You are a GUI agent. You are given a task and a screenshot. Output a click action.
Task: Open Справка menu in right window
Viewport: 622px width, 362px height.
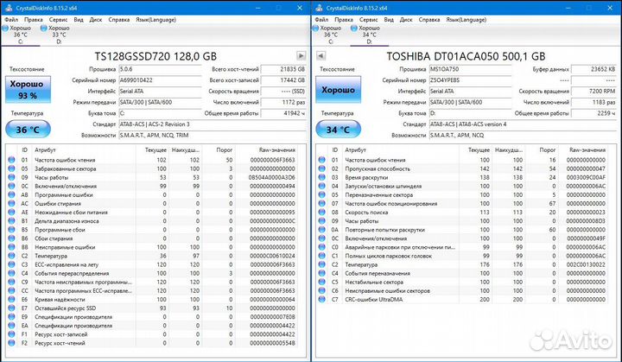(429, 20)
